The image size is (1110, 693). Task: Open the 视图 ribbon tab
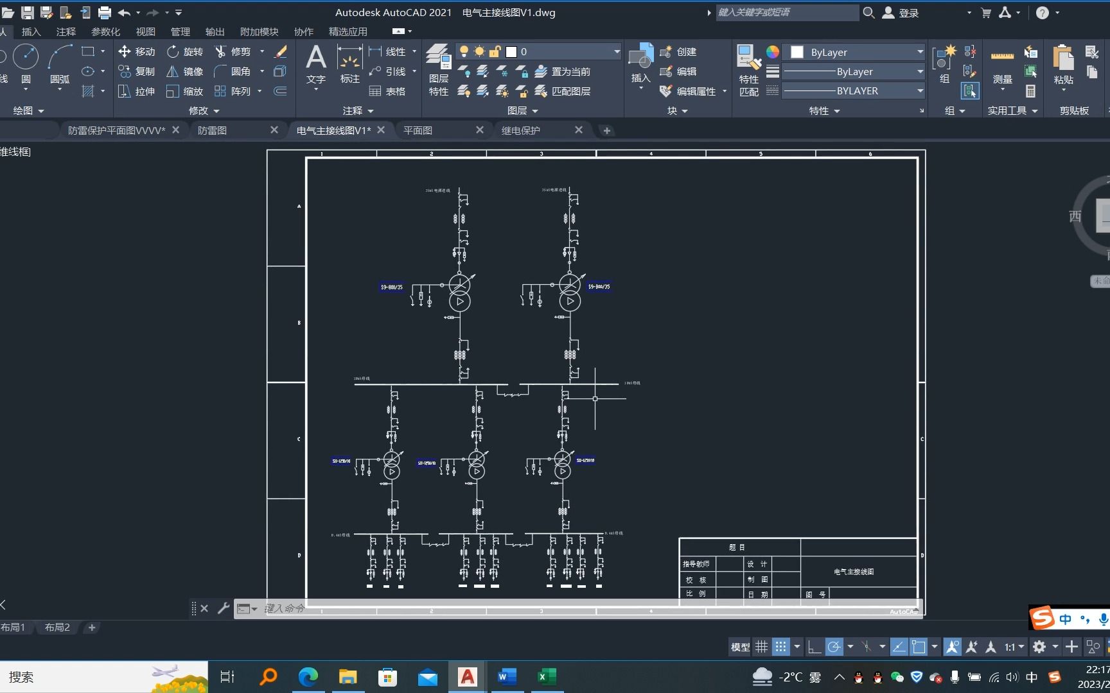click(x=145, y=31)
